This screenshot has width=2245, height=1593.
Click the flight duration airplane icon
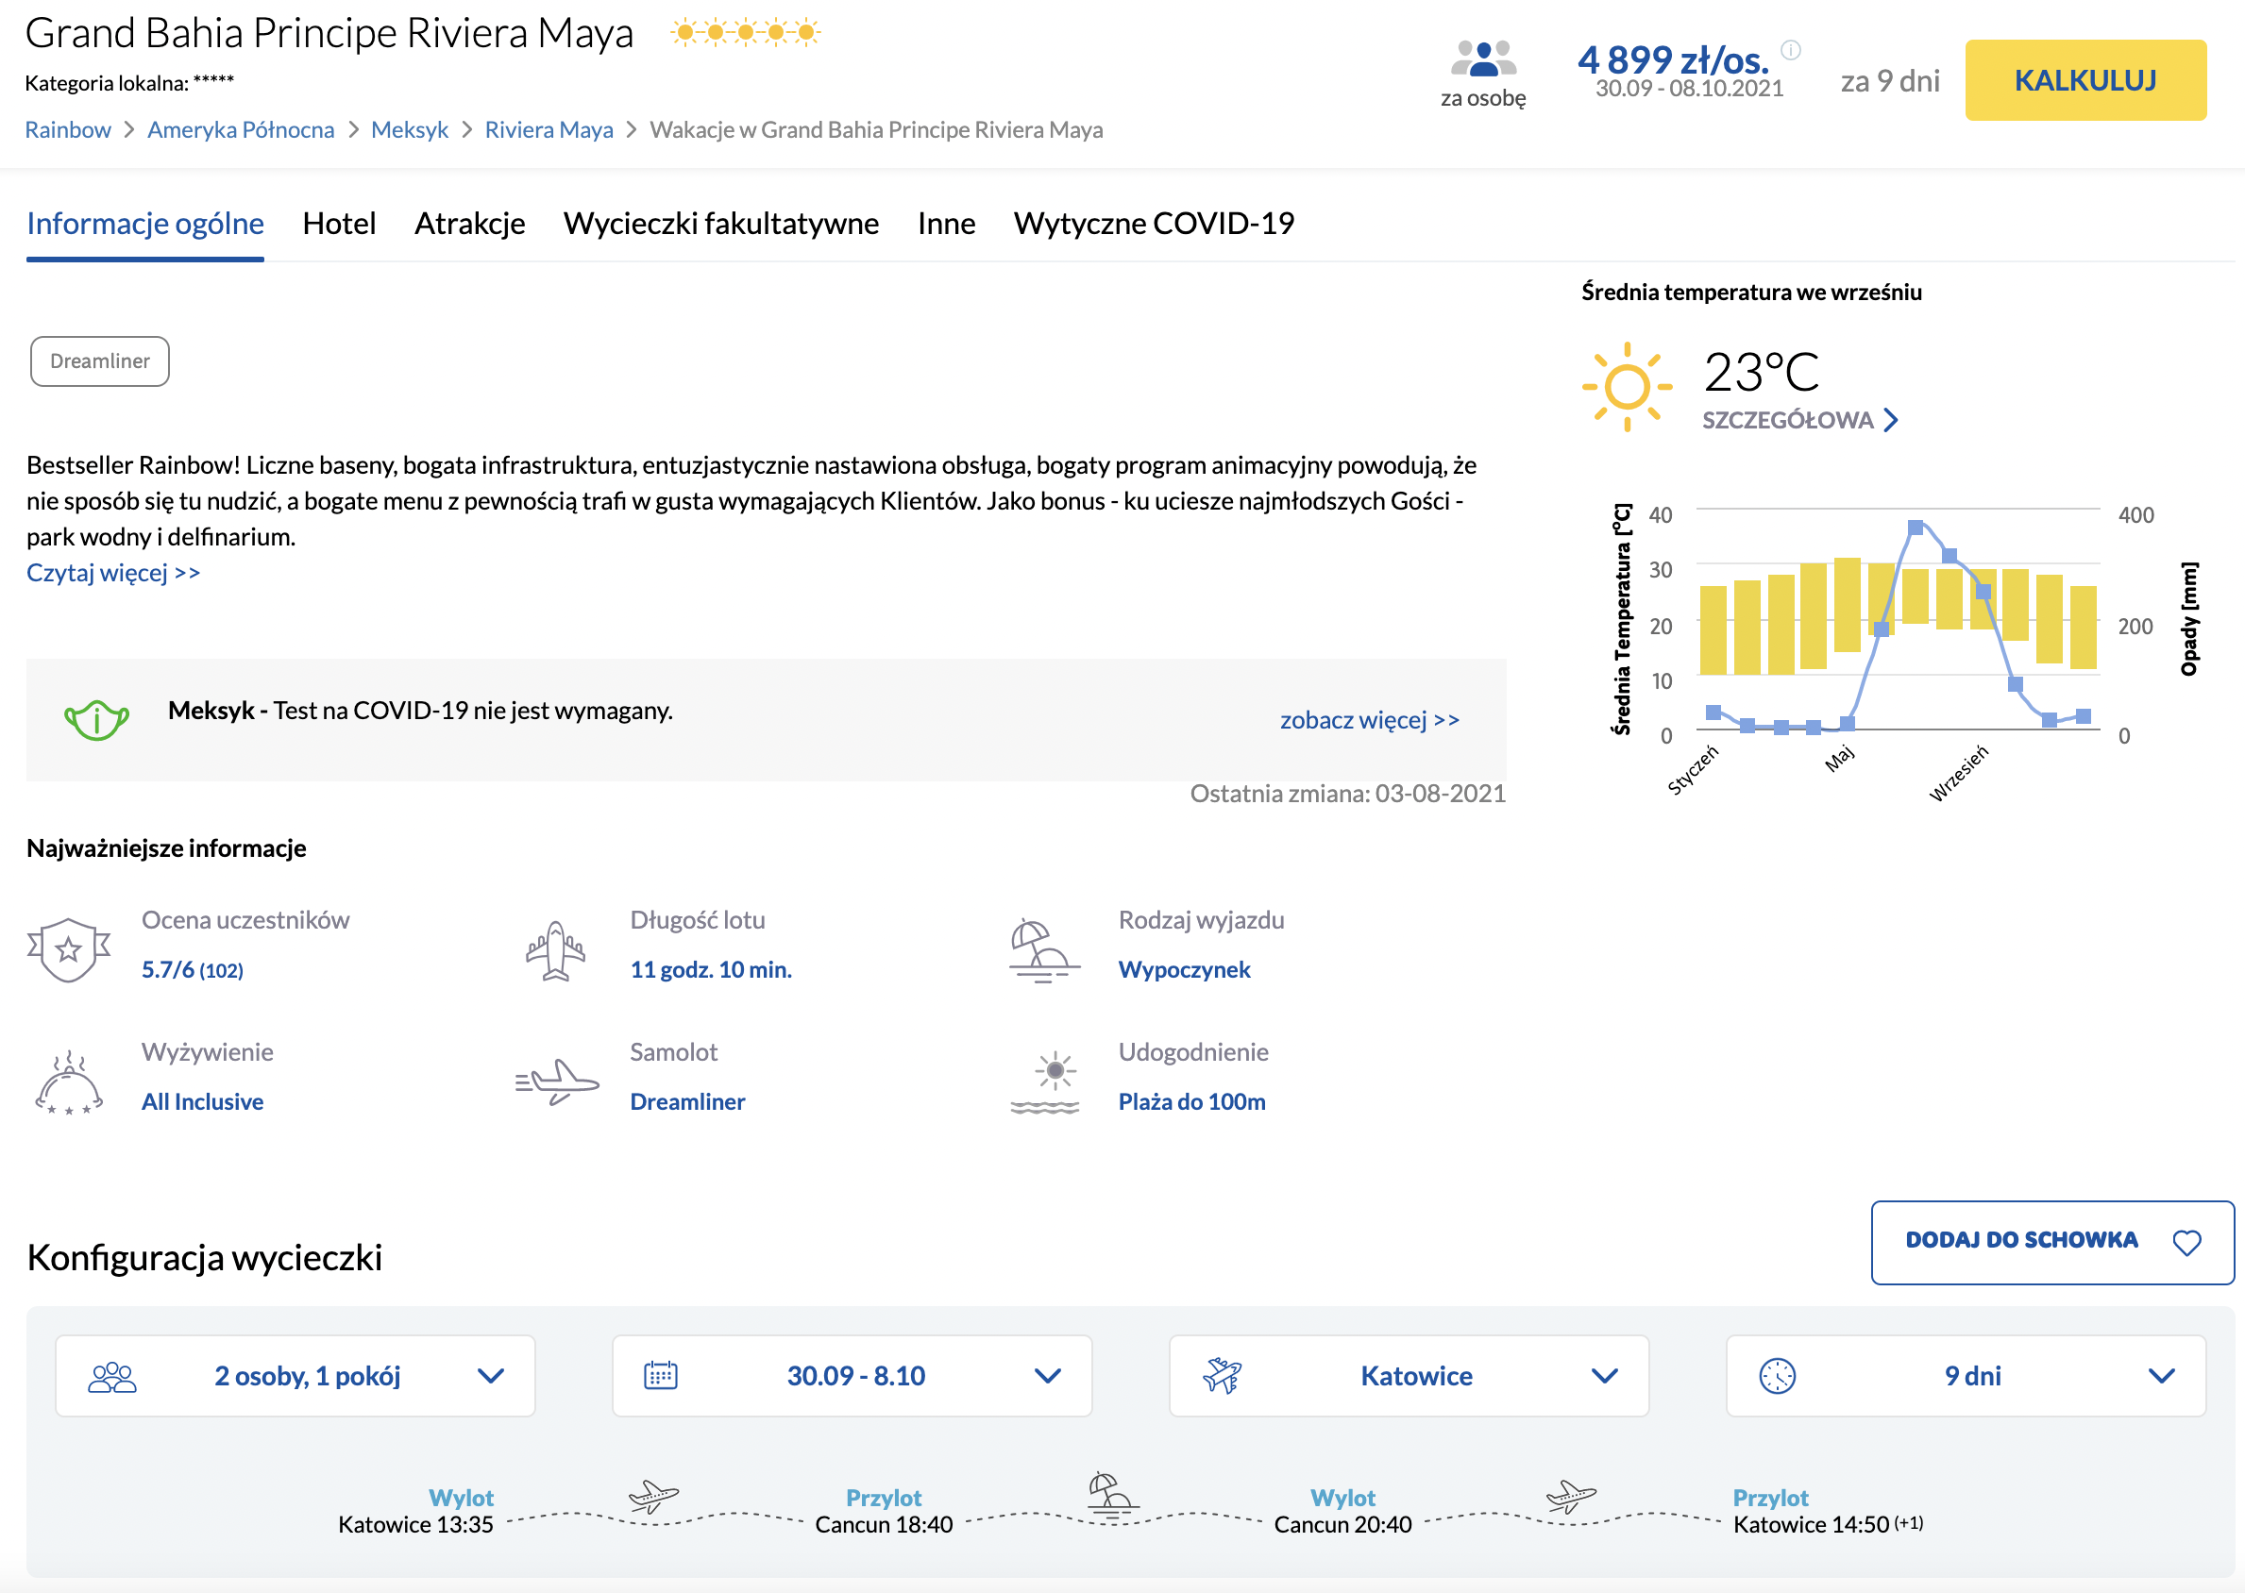pyautogui.click(x=555, y=949)
